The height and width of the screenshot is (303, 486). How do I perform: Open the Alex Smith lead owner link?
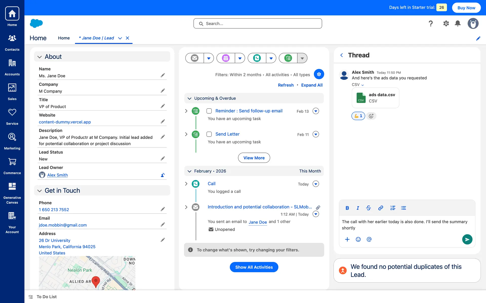pos(57,175)
